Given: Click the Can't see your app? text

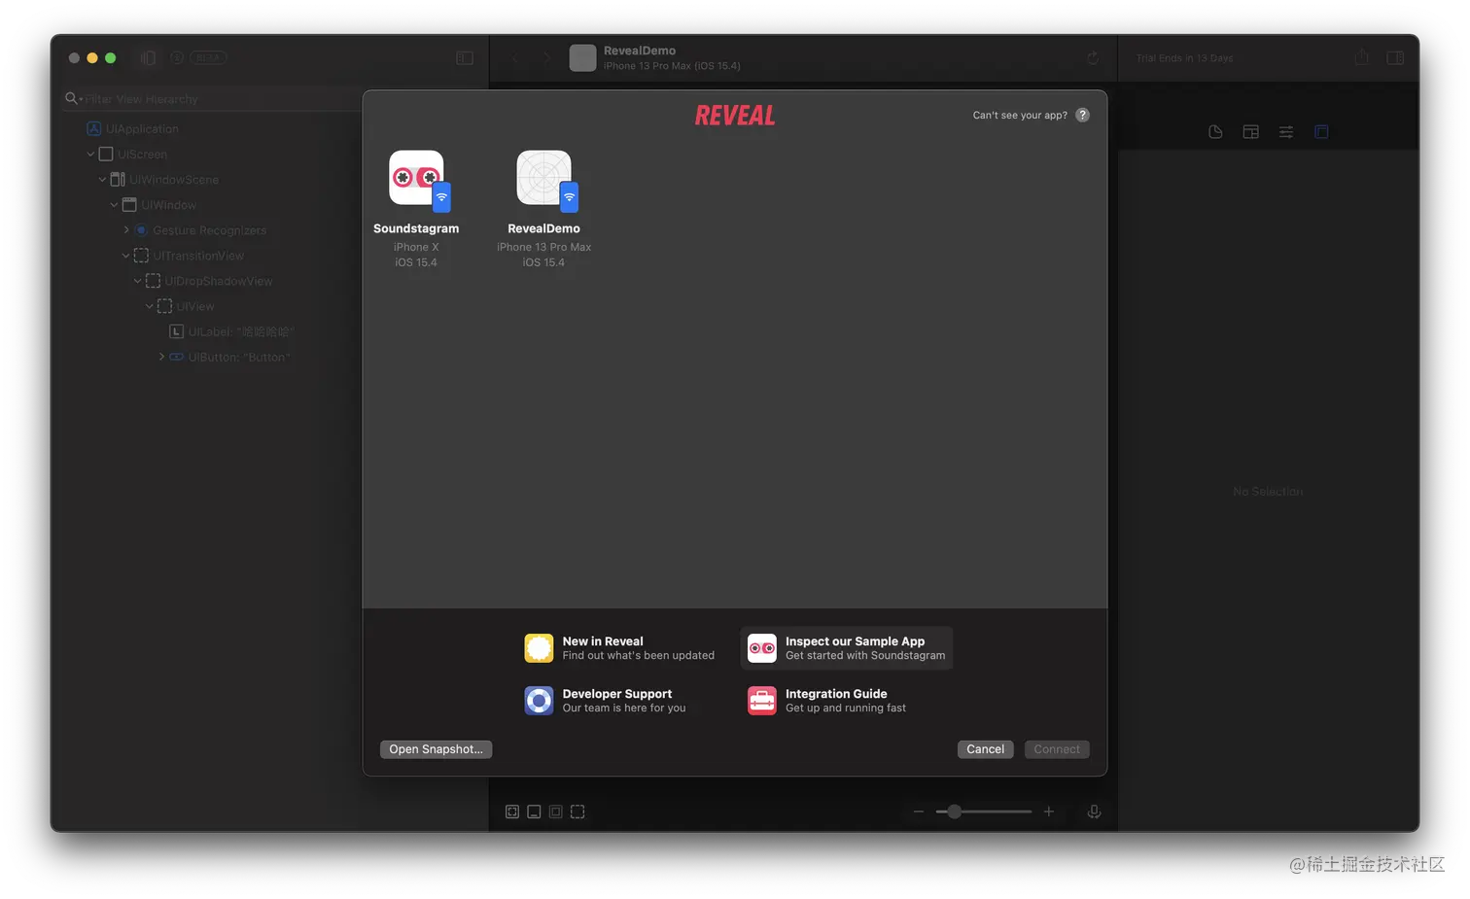Looking at the screenshot, I should (1020, 115).
